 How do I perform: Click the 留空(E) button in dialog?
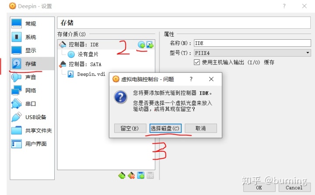click(x=130, y=128)
